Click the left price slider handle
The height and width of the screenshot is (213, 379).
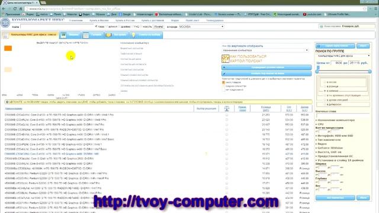point(317,72)
